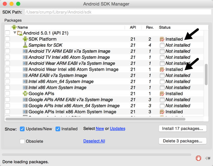Click the Install 17 packages button
Screen dimensions: 213x166
click(182, 129)
